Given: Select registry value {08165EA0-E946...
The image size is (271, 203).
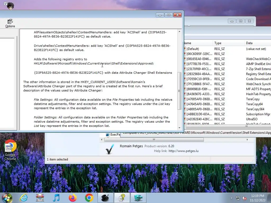Looking at the screenshot, I should [x=199, y=59].
